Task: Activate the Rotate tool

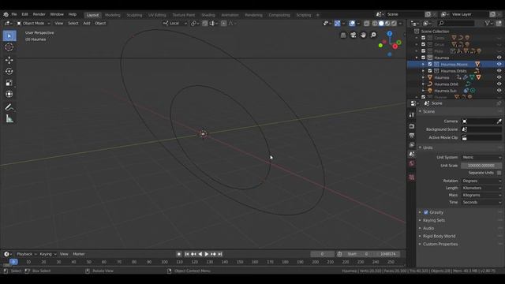Action: (9, 71)
